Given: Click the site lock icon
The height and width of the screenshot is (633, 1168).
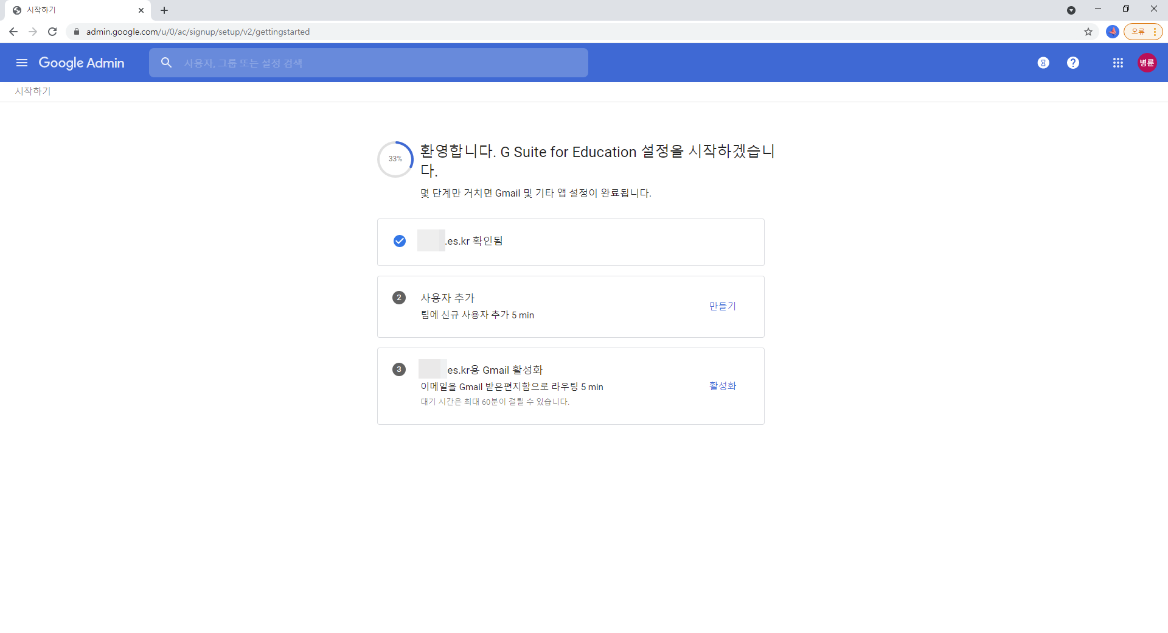Looking at the screenshot, I should [77, 32].
